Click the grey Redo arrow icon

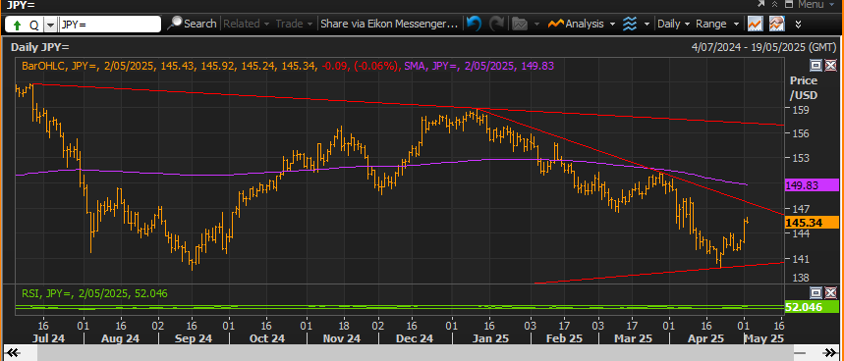[496, 24]
